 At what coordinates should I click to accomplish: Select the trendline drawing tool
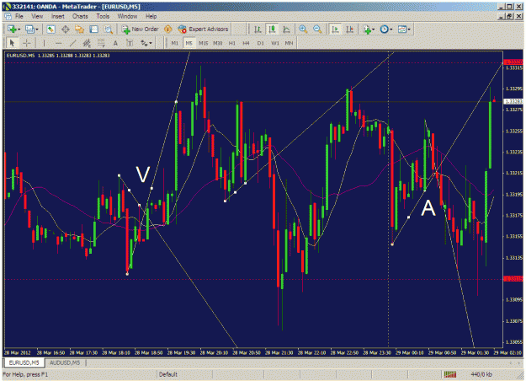72,43
